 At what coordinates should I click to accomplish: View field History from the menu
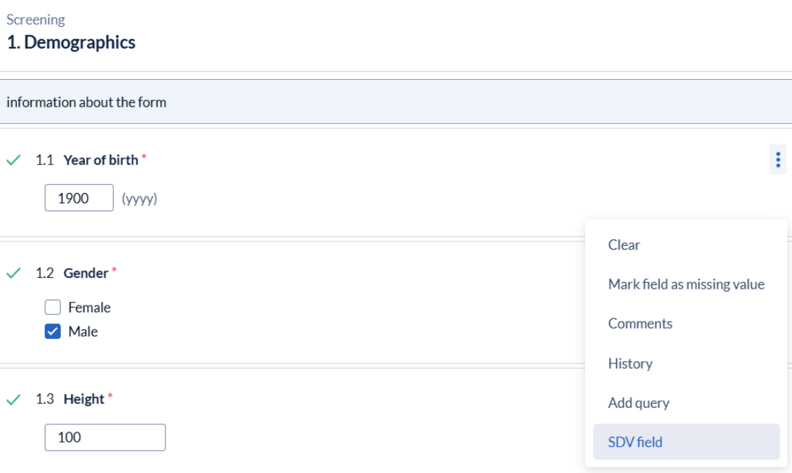tap(630, 363)
